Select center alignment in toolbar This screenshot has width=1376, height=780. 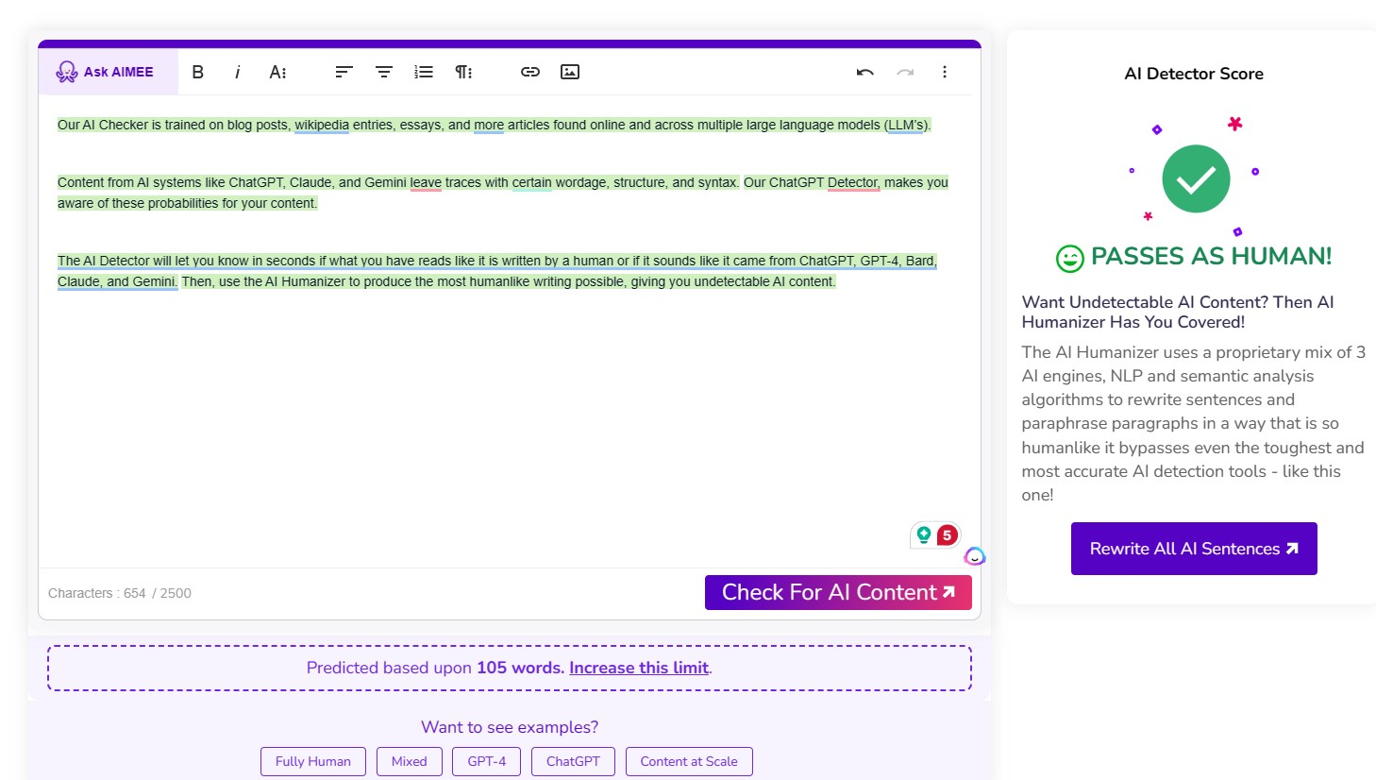pos(384,72)
